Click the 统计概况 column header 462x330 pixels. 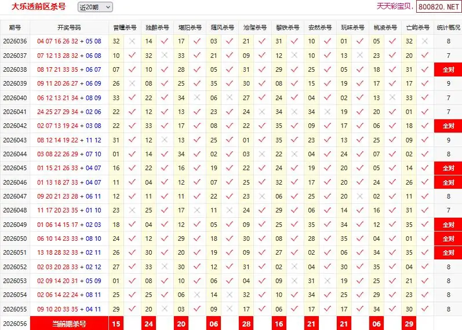coord(448,27)
